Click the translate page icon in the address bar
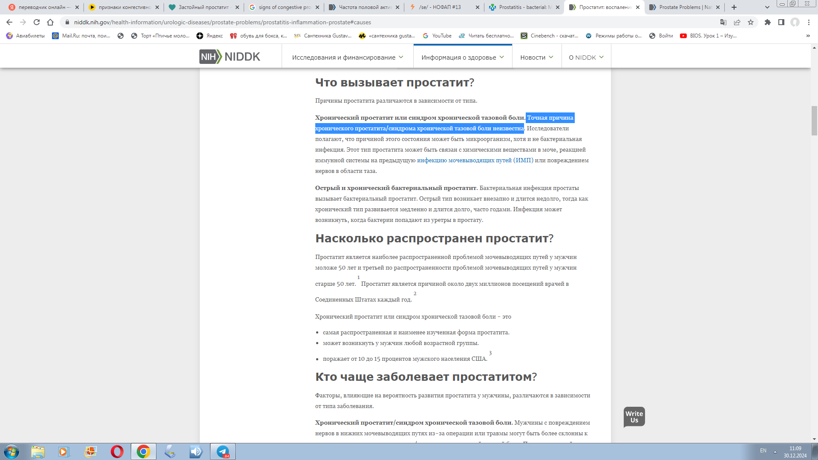818x460 pixels. click(x=723, y=22)
